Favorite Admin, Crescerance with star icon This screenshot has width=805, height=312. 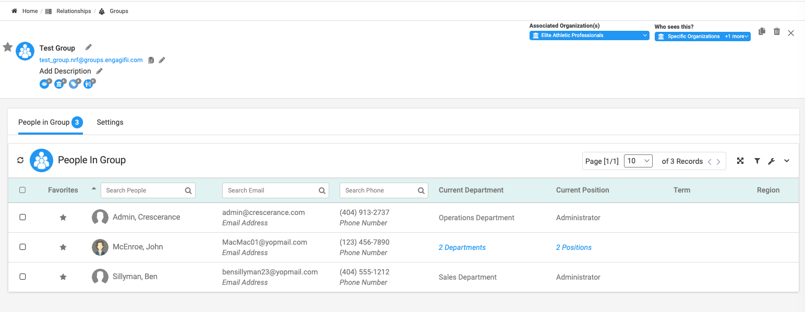[x=63, y=218]
